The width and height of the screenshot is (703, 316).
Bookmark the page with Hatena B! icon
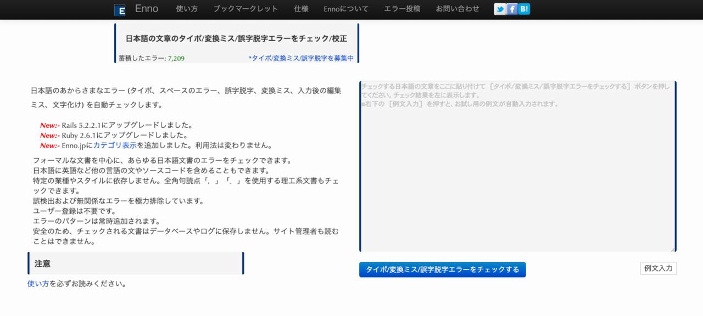pos(524,9)
